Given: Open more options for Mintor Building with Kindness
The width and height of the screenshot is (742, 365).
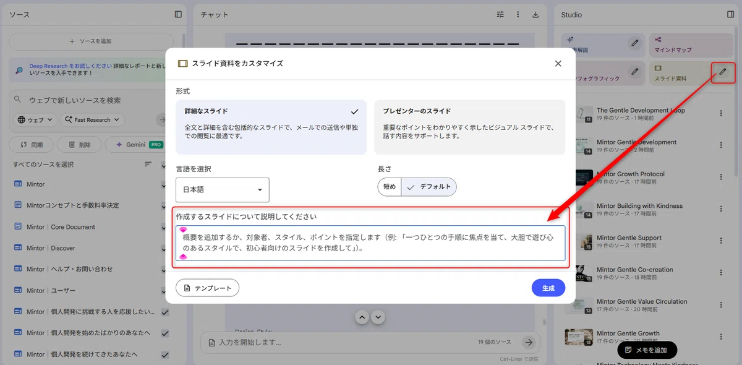Looking at the screenshot, I should pyautogui.click(x=721, y=209).
